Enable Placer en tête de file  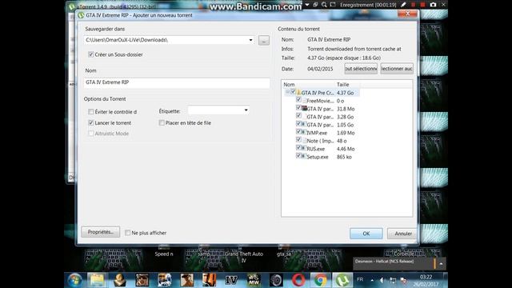click(x=162, y=122)
